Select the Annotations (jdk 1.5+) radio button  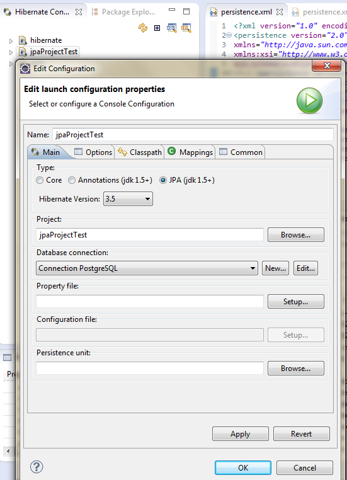click(x=72, y=180)
